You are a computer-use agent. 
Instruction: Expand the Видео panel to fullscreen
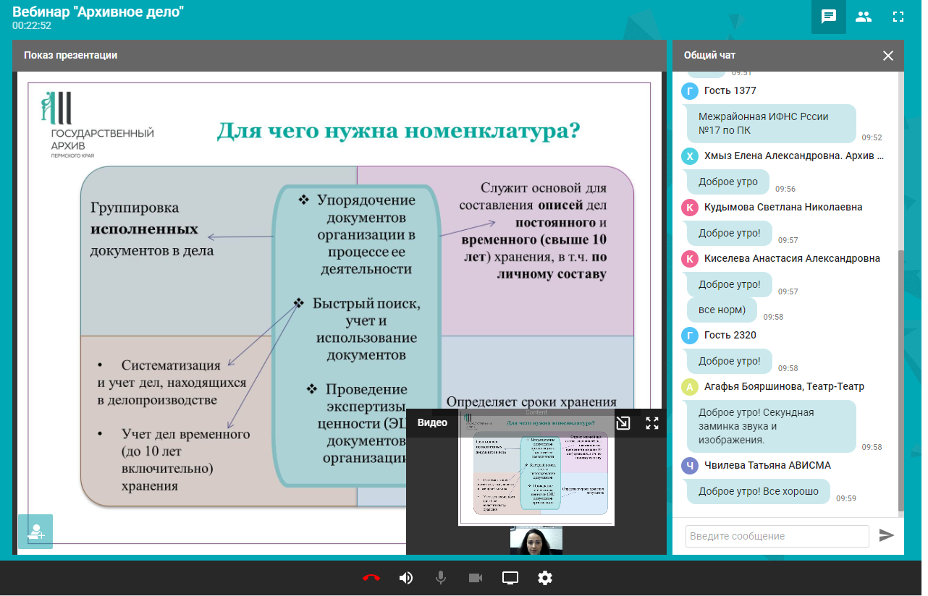(652, 423)
